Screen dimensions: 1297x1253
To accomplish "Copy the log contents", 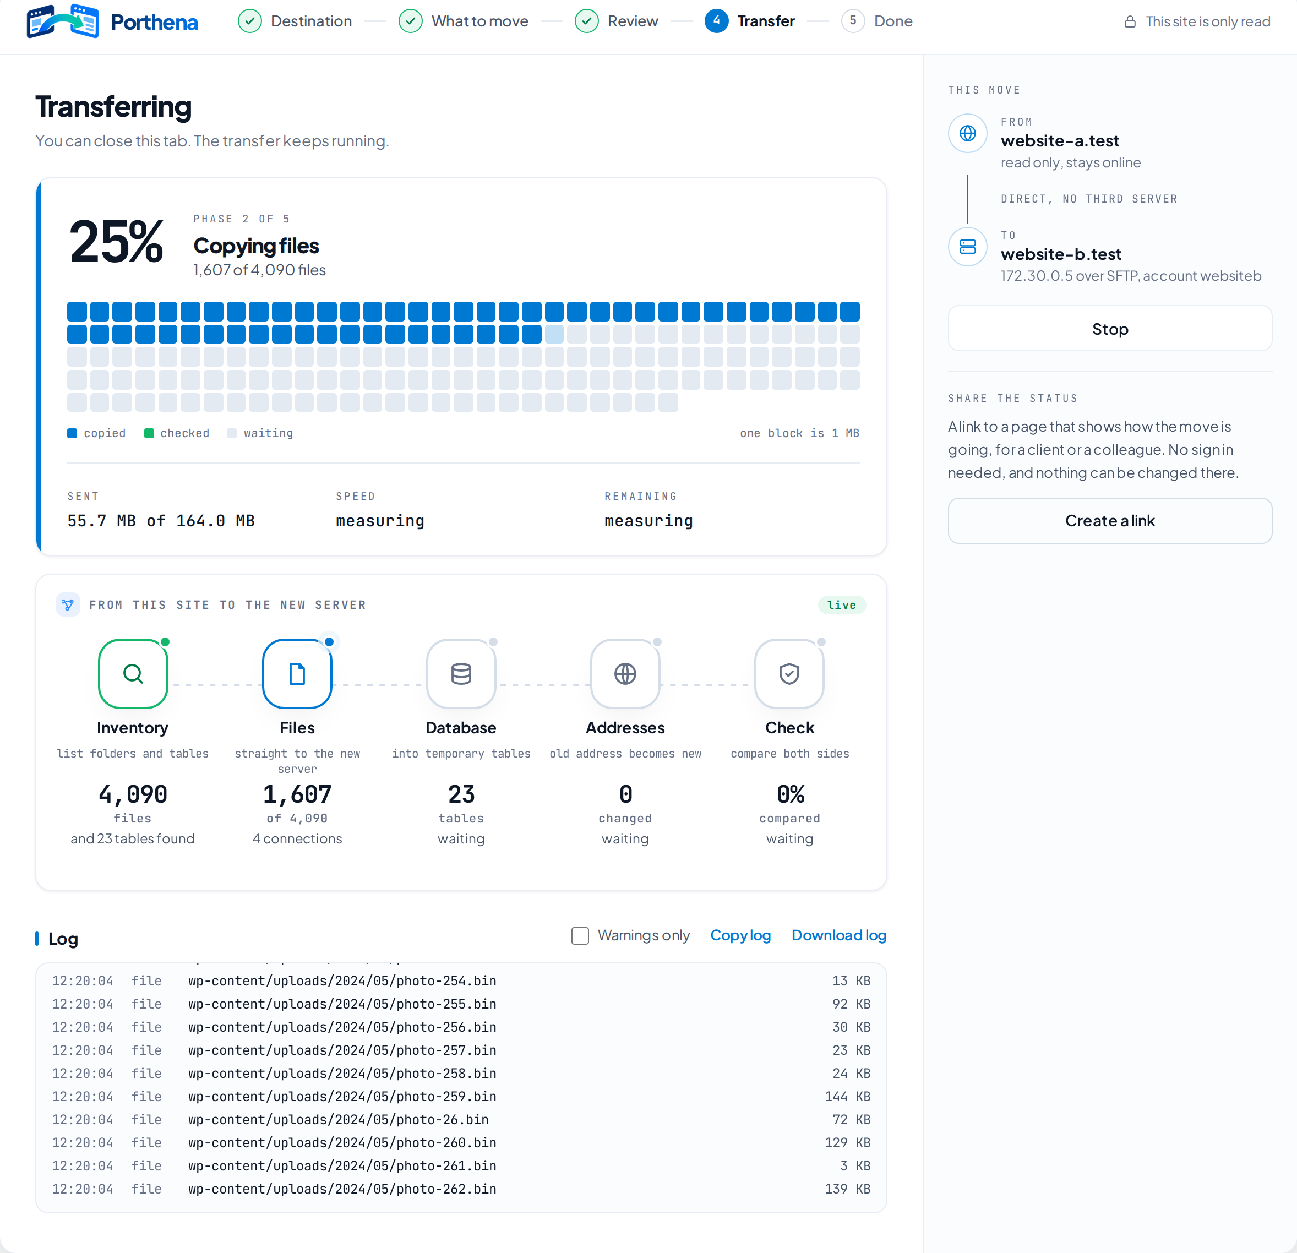I will click(740, 935).
